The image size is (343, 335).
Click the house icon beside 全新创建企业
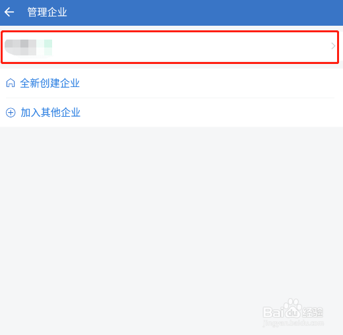[11, 83]
